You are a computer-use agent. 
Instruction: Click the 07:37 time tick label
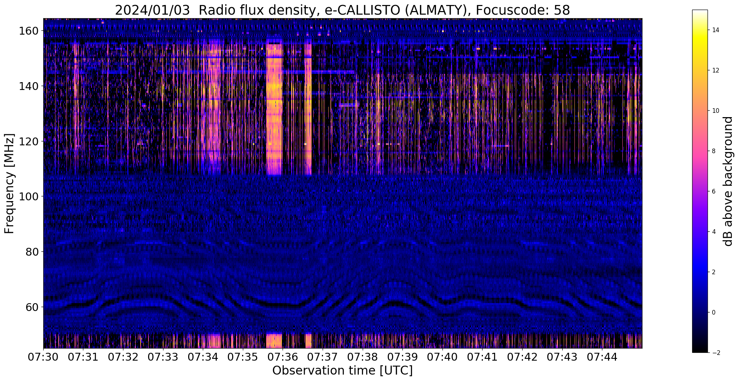pyautogui.click(x=323, y=357)
